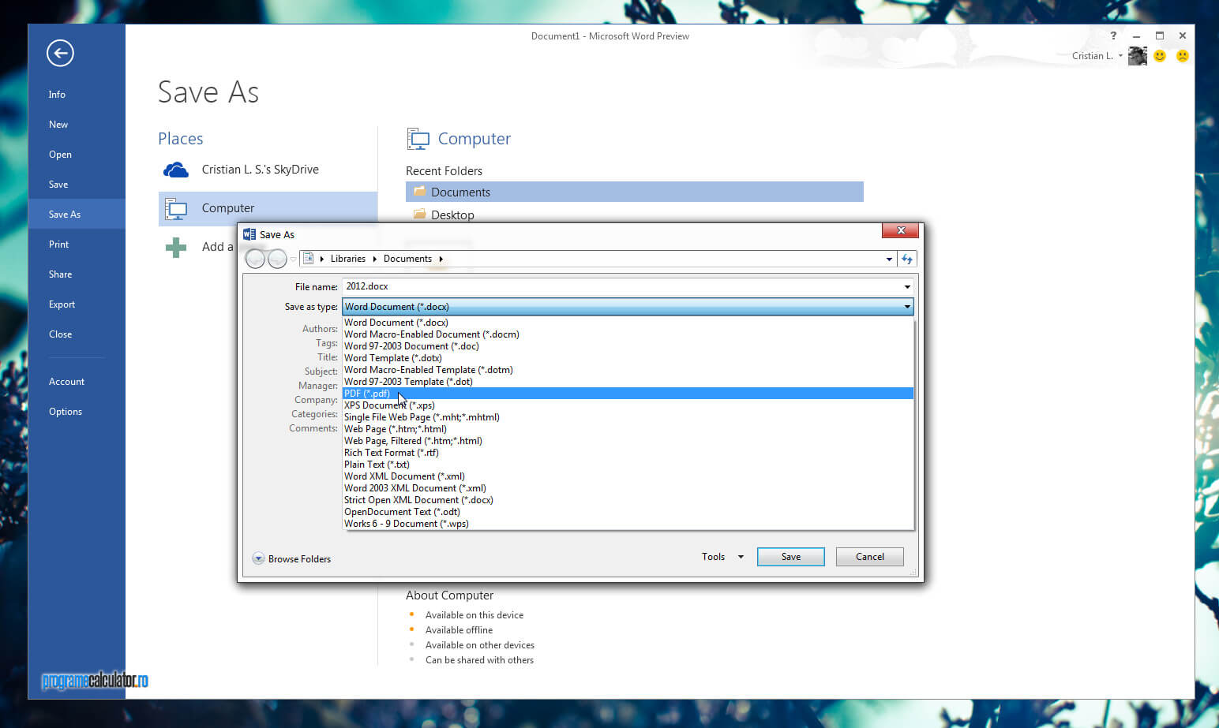
Task: Click the Computer monitor icon under Places
Action: (x=176, y=208)
